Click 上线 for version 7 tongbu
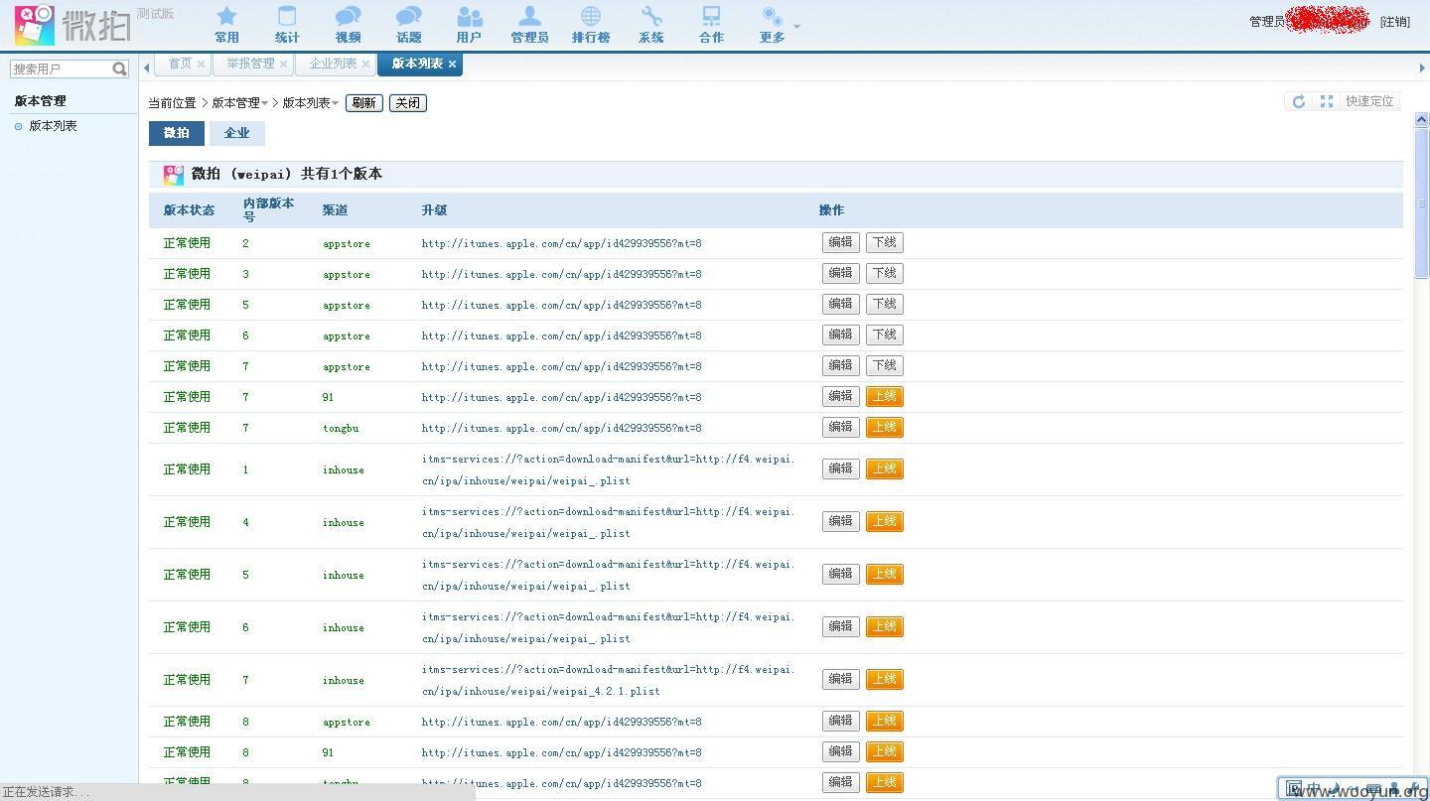Viewport: 1430px width, 801px height. click(x=885, y=427)
